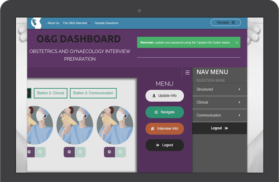
Task: Click the X toggle under the middle illustration
Action: click(x=69, y=152)
